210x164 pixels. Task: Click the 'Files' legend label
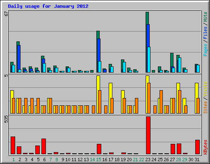click(205, 33)
